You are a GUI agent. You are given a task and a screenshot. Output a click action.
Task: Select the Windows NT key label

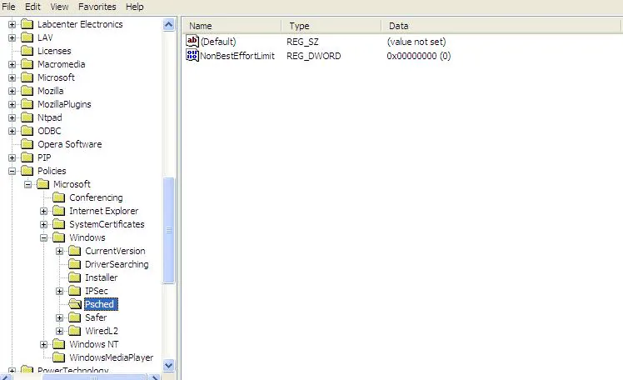(x=94, y=344)
